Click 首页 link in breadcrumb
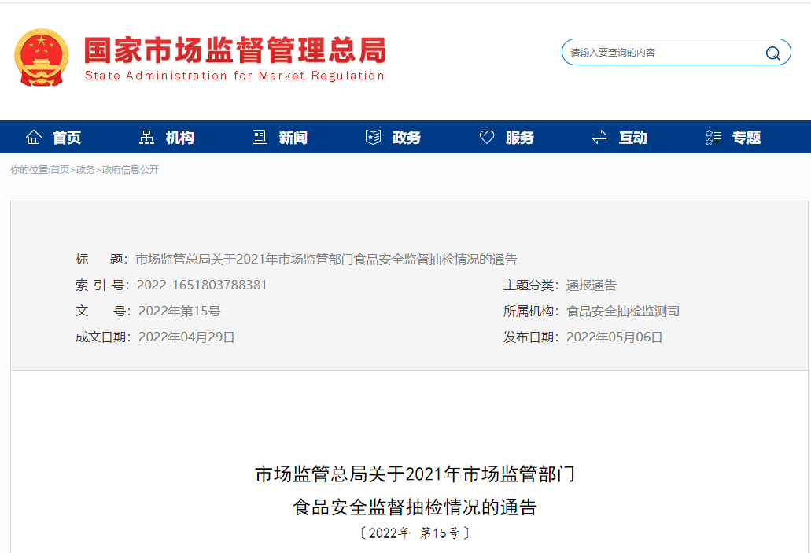Viewport: 811px width, 553px height. tap(60, 170)
